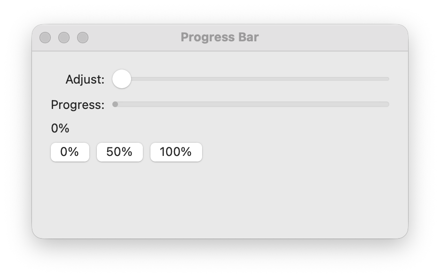Image resolution: width=440 pixels, height=278 pixels.
Task: Click the Progress bar's filled dot
Action: coord(115,104)
